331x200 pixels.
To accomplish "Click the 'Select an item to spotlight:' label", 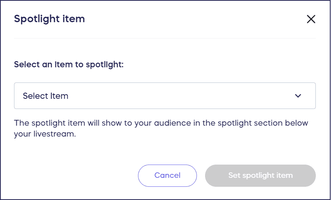I will (x=69, y=64).
